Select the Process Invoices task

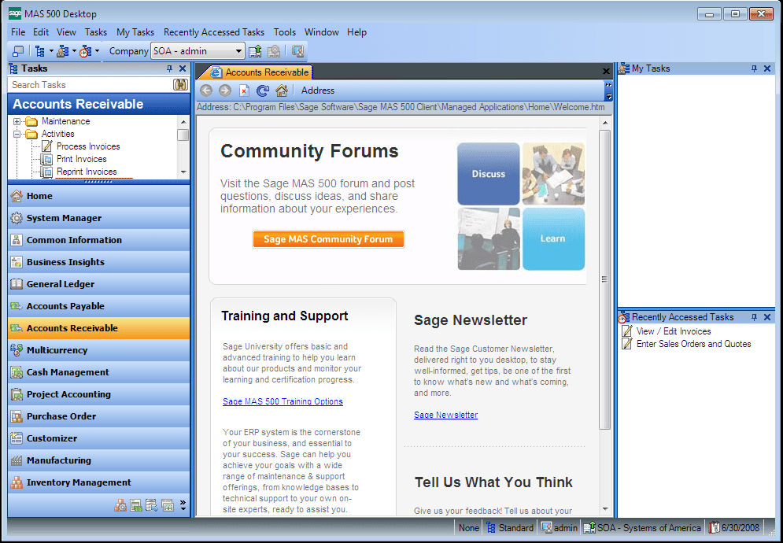[88, 146]
